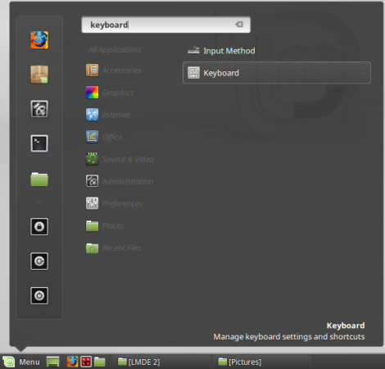Open System Settings gear icon in sidebar

[39, 109]
